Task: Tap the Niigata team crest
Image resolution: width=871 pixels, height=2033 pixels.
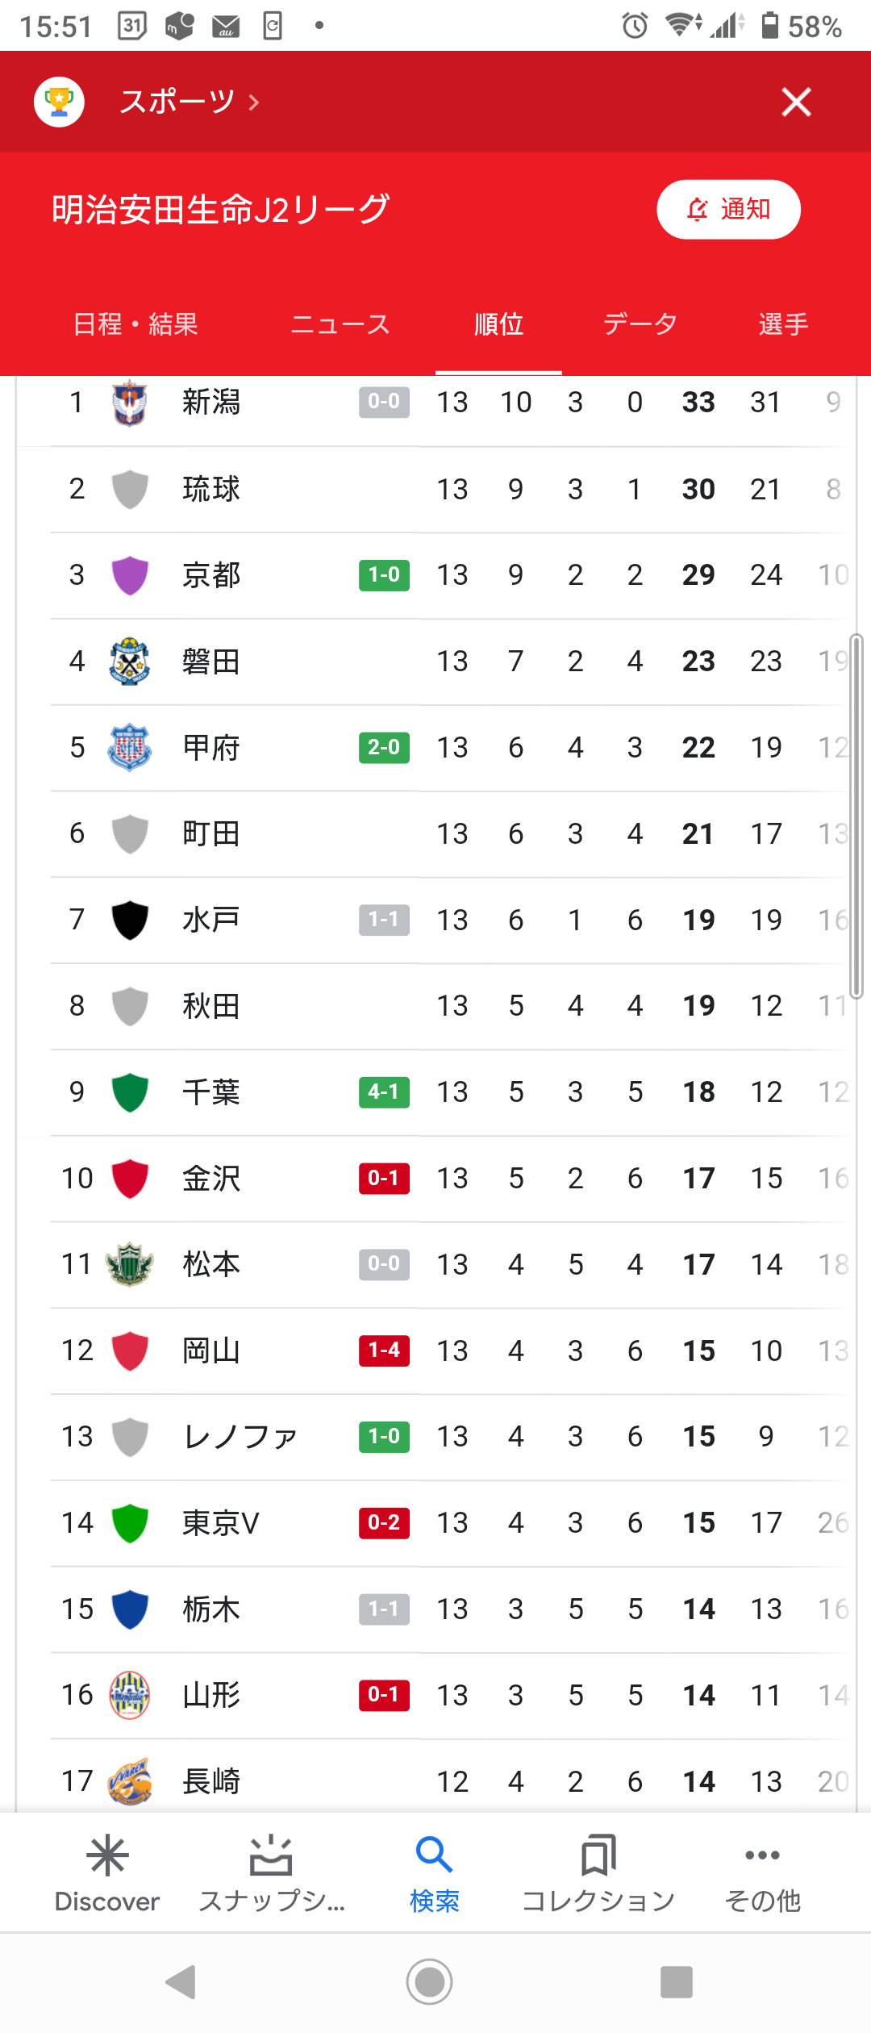Action: pos(129,403)
